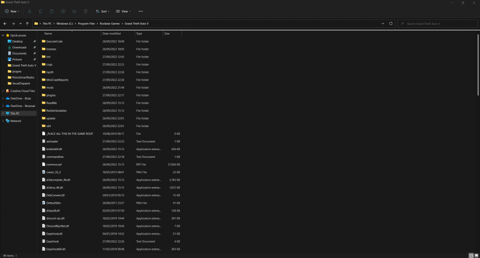Collapse the Quick access tree
This screenshot has height=258, width=480.
pos(3,35)
